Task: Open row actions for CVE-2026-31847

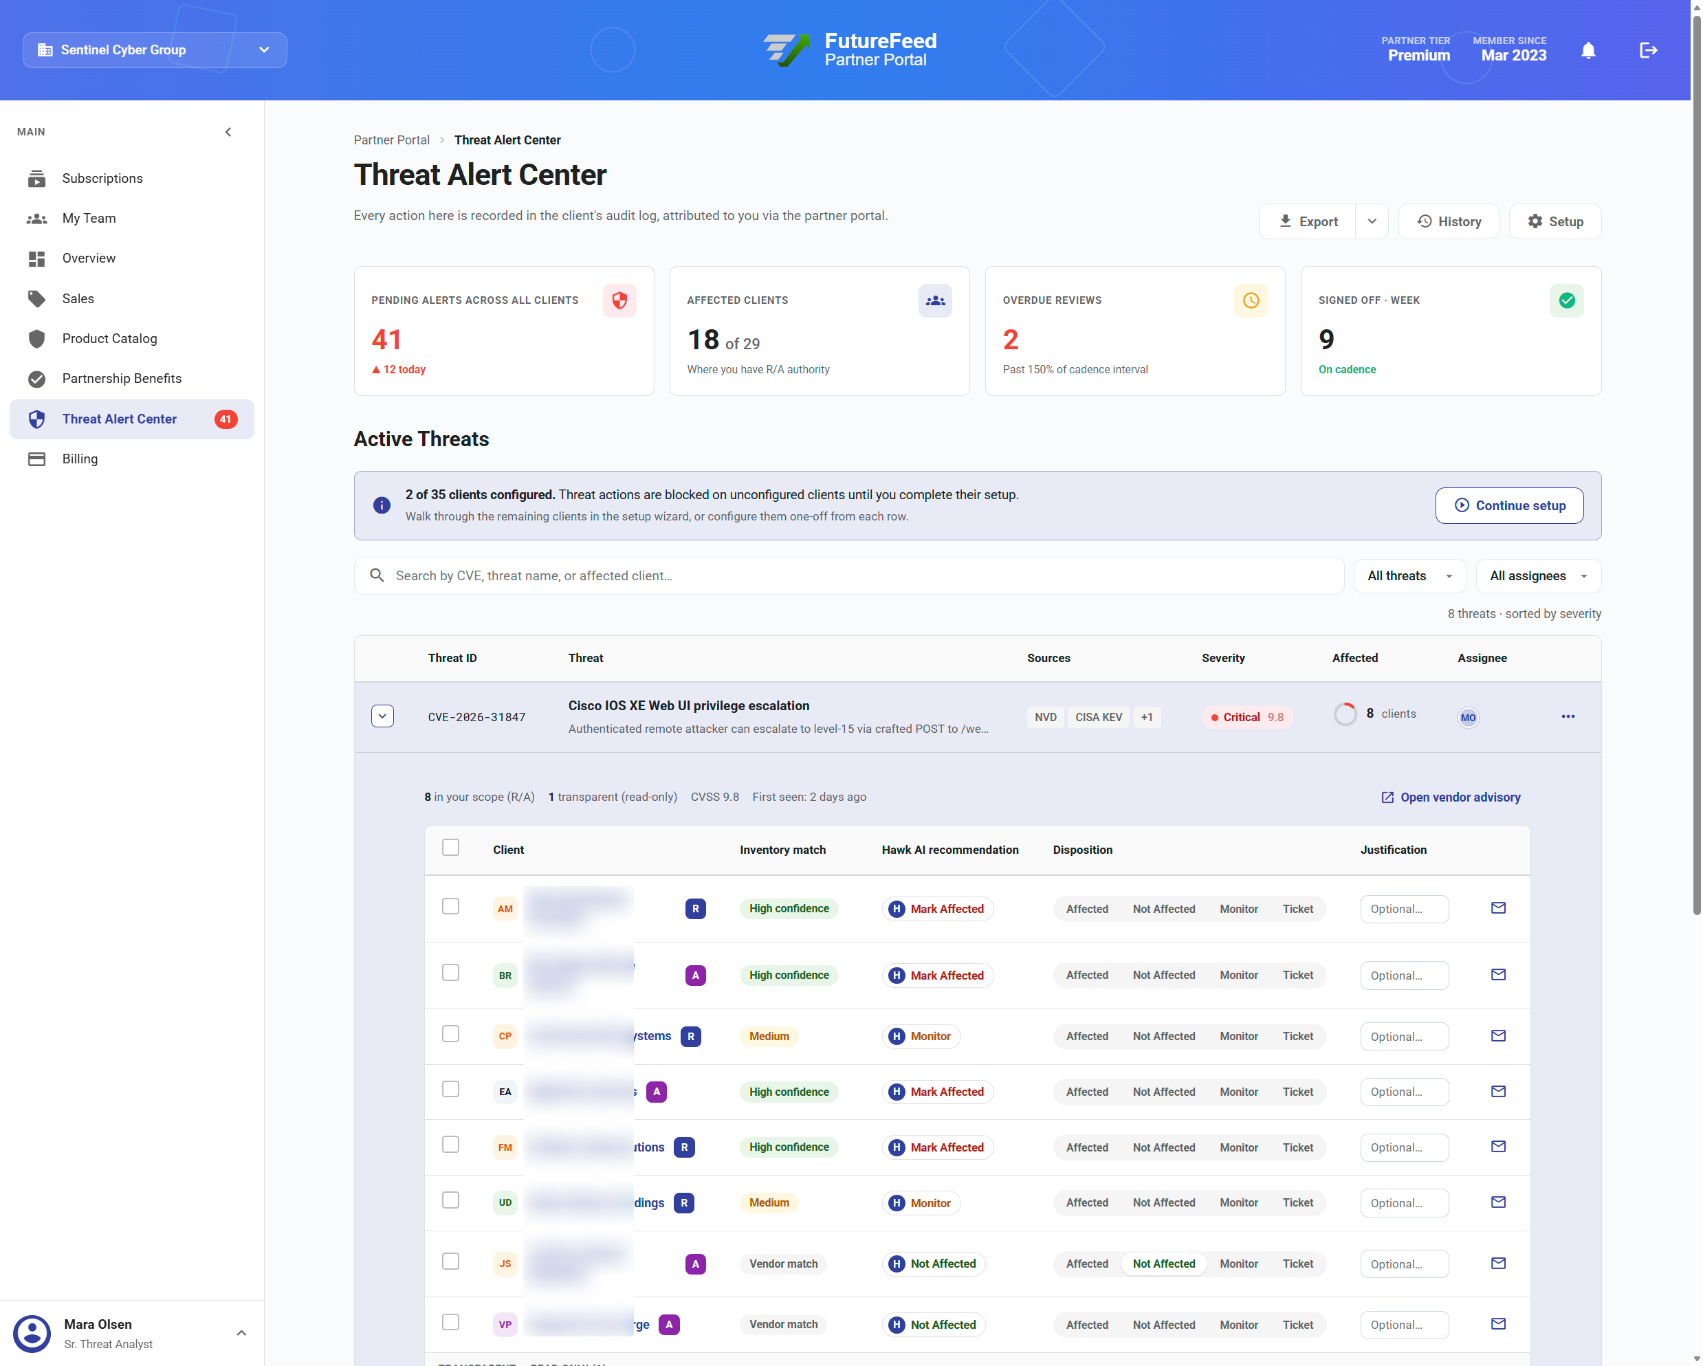Action: pyautogui.click(x=1567, y=716)
